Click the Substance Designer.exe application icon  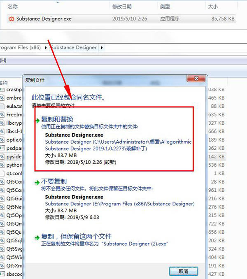tap(12, 19)
